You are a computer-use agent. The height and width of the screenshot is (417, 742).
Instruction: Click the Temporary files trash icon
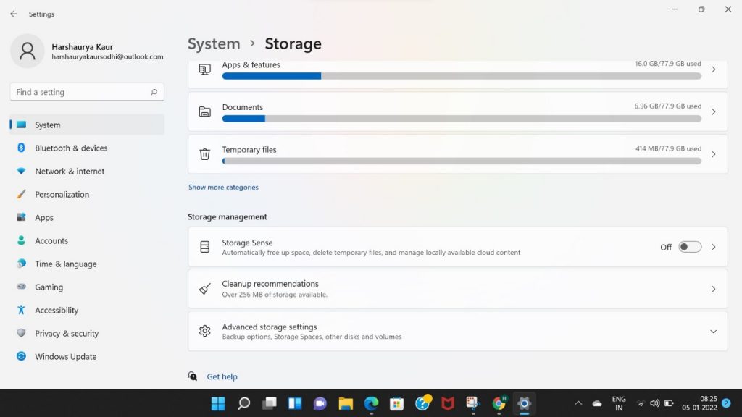[204, 154]
